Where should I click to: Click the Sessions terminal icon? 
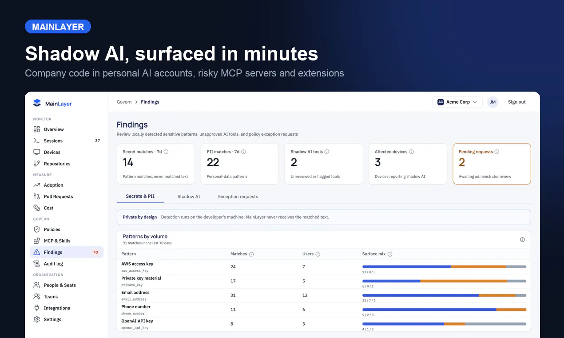(x=37, y=141)
